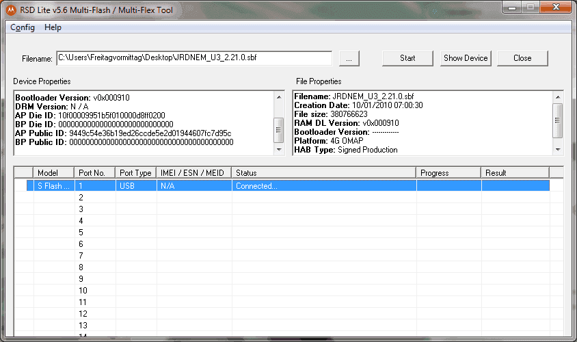Open the Help menu
This screenshot has width=577, height=342.
tap(53, 27)
